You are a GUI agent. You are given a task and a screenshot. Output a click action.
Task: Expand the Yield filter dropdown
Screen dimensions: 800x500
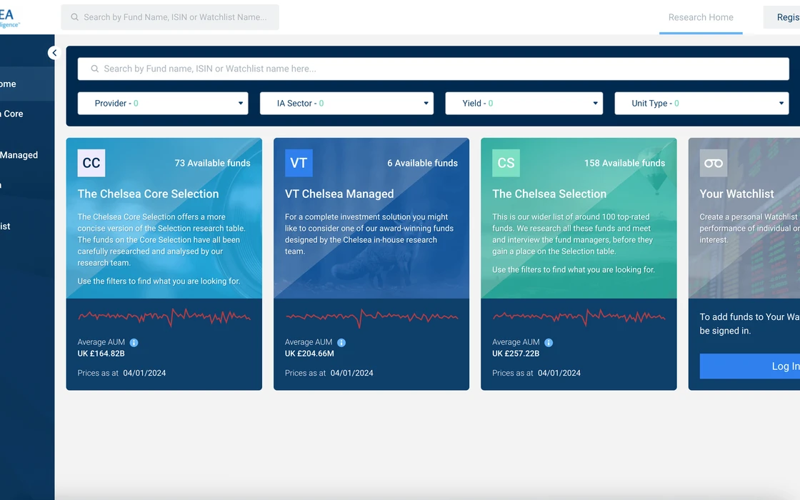coord(524,103)
